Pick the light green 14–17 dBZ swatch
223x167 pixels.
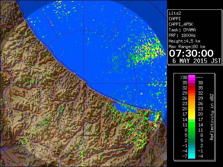(x=192, y=121)
